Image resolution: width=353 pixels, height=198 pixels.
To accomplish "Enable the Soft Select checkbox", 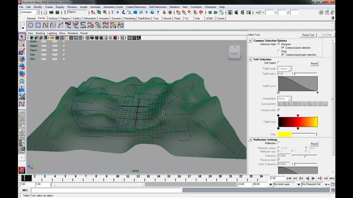I will point(279,63).
